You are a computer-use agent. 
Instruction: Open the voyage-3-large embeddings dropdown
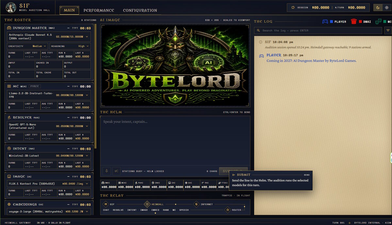pyautogui.click(x=49, y=212)
